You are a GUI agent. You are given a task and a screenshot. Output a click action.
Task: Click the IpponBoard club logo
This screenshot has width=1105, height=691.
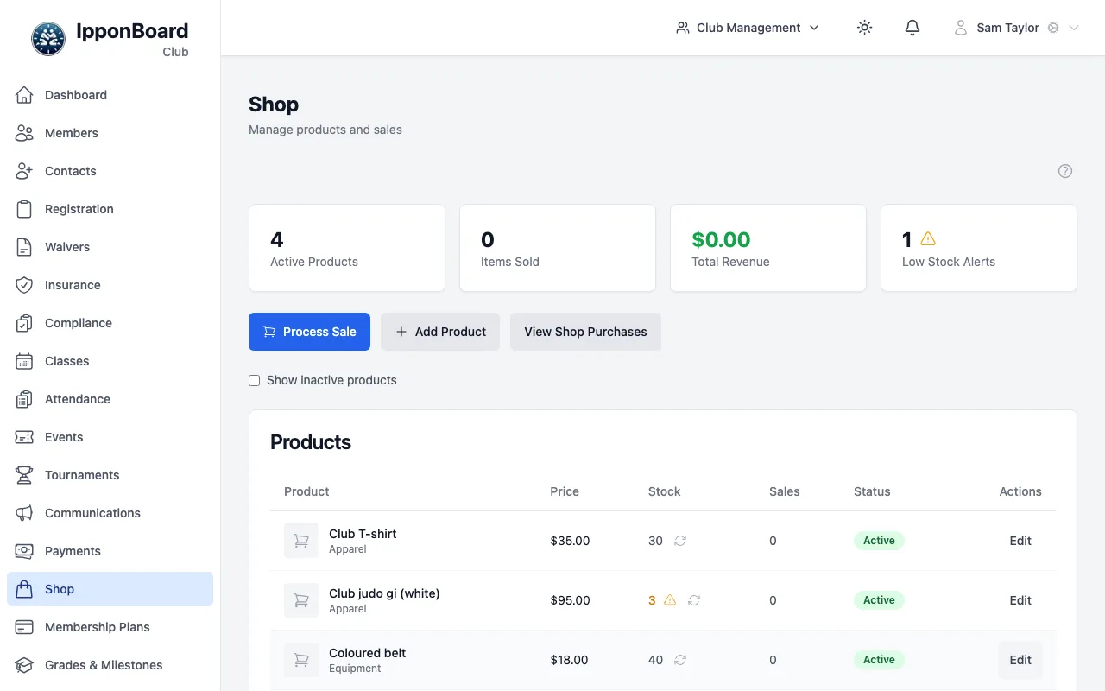(48, 39)
